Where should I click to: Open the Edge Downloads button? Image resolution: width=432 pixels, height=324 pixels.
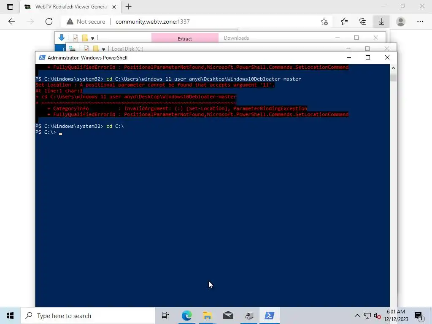coord(381,22)
